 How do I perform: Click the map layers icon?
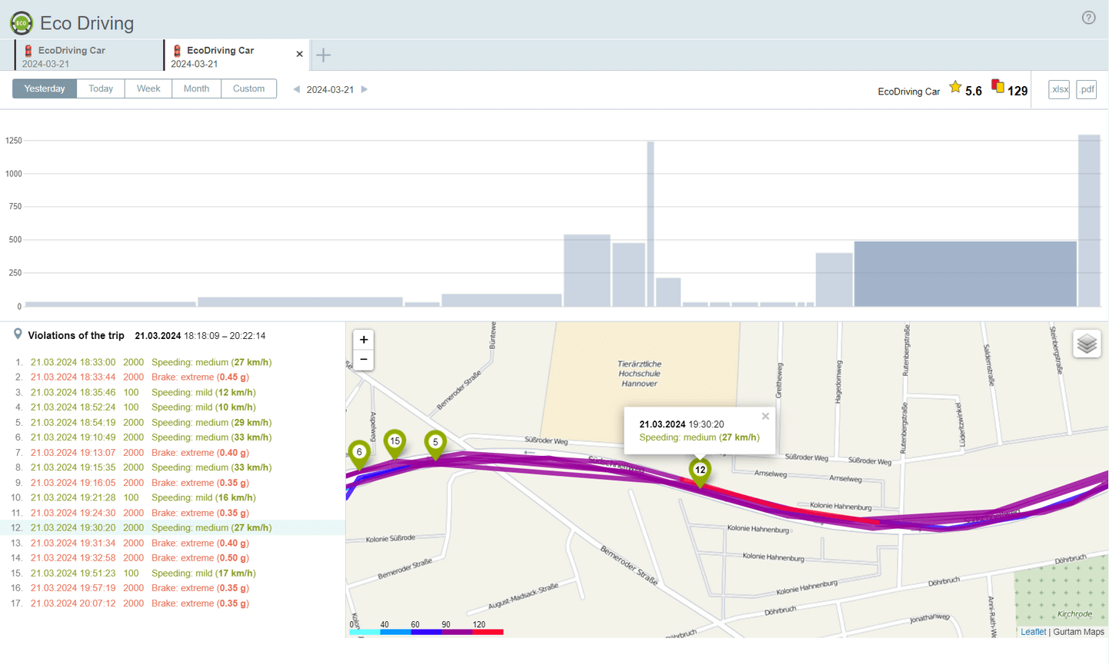point(1087,344)
